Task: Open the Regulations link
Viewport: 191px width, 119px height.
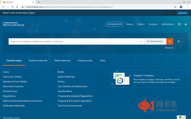Action: click(x=9, y=96)
